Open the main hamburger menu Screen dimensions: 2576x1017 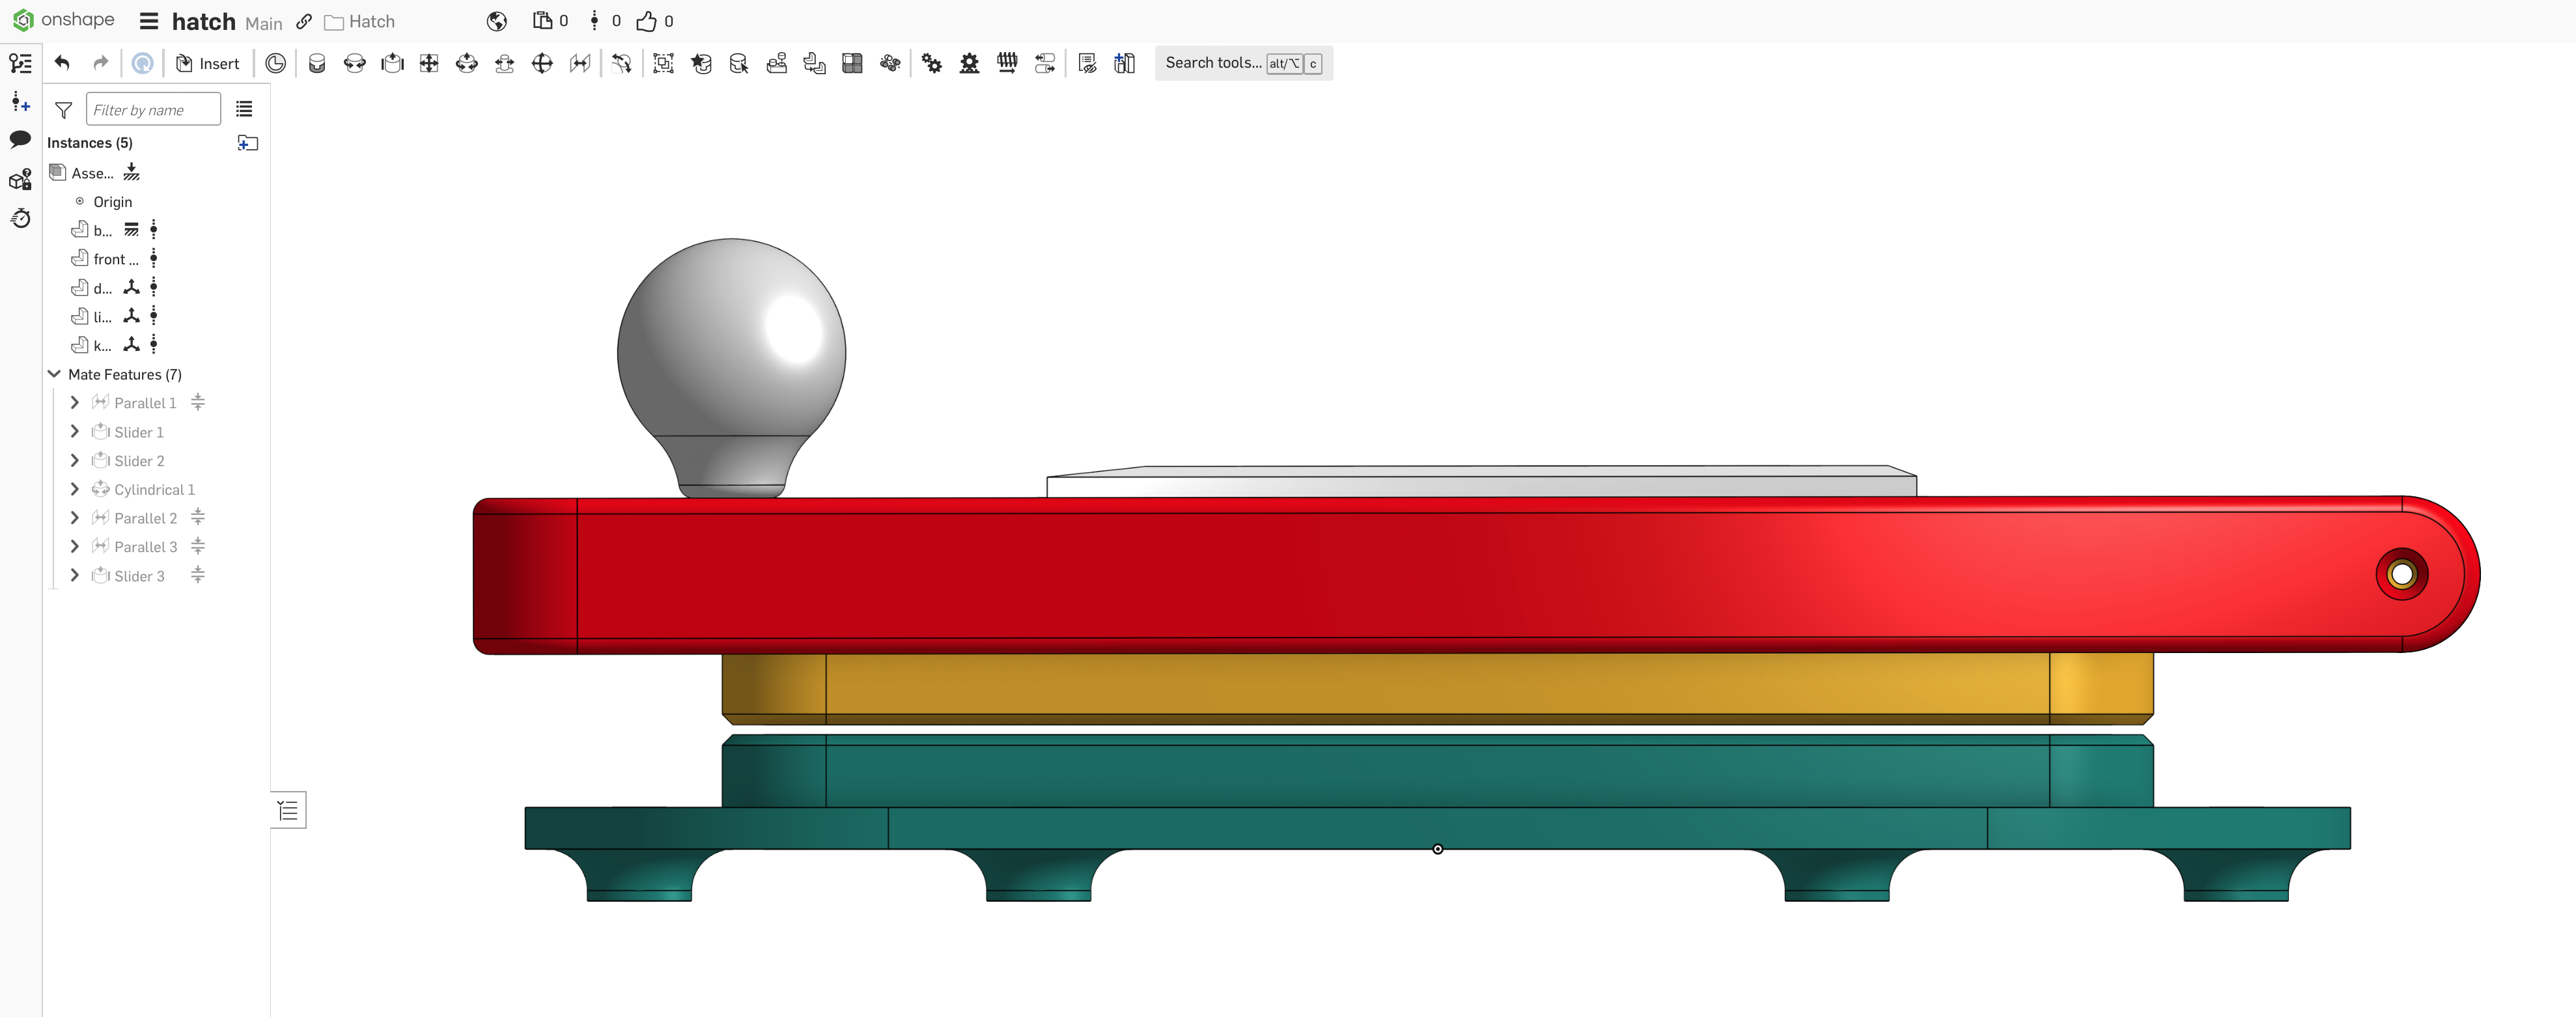point(149,21)
